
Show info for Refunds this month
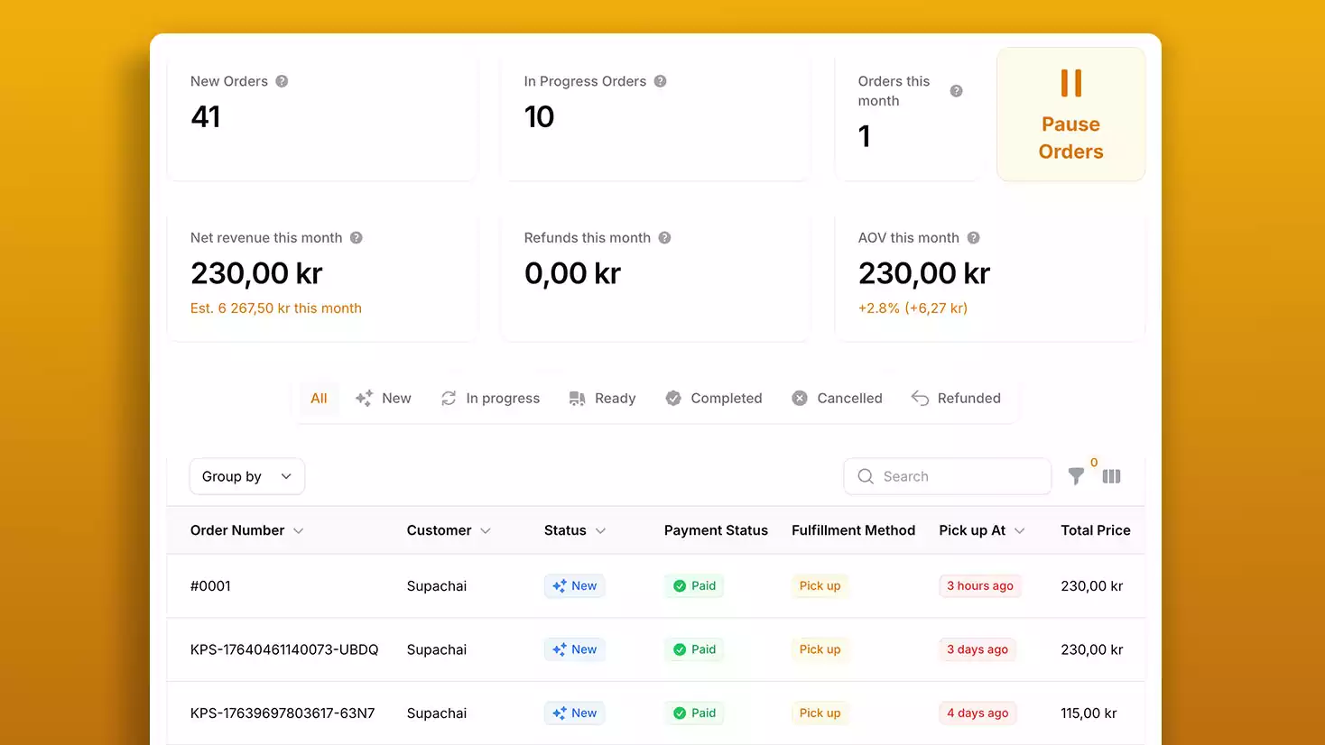click(664, 238)
